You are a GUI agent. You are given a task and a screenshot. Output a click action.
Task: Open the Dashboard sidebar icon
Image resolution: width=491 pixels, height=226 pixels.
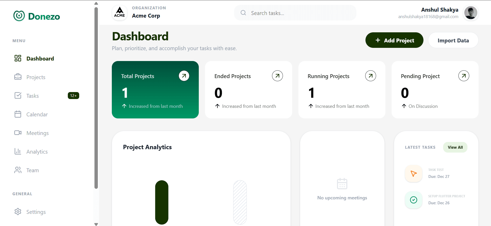(x=18, y=58)
